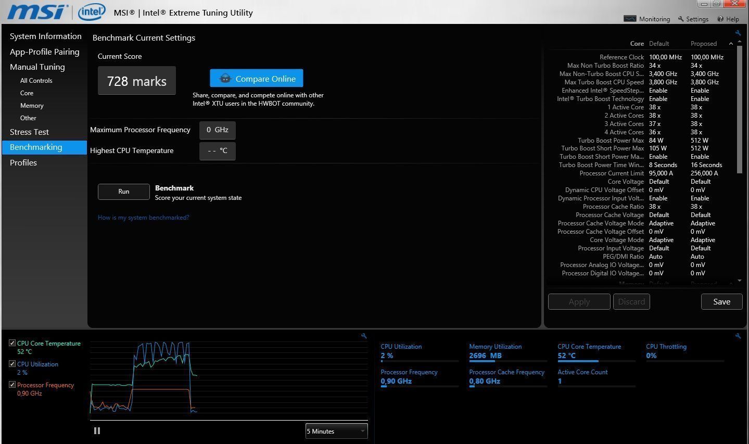This screenshot has width=749, height=444.
Task: Pause the monitoring graph
Action: (x=97, y=430)
